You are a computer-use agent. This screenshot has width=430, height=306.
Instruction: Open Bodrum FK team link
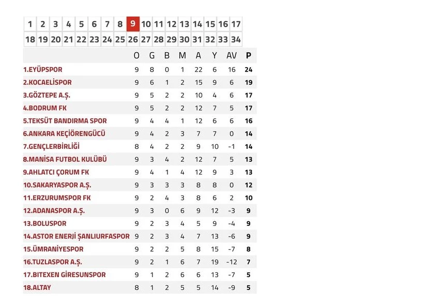[45, 108]
